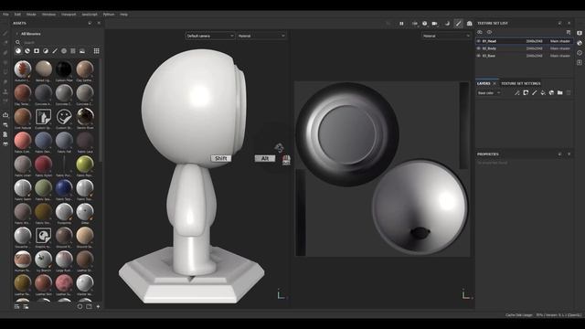Undock the Properties panel
Viewport: 585px width, 329px height.
[560, 154]
